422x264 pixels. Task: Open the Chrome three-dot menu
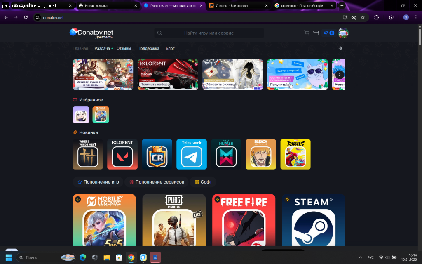click(416, 17)
